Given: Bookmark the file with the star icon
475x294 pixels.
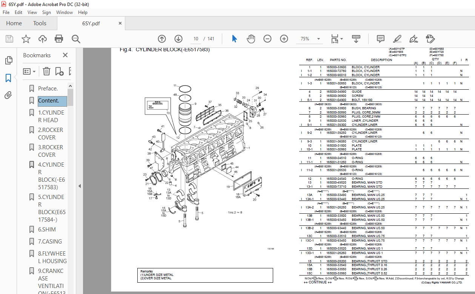Looking at the screenshot, I should 26,39.
